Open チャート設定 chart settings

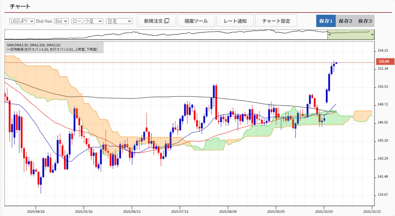276,21
